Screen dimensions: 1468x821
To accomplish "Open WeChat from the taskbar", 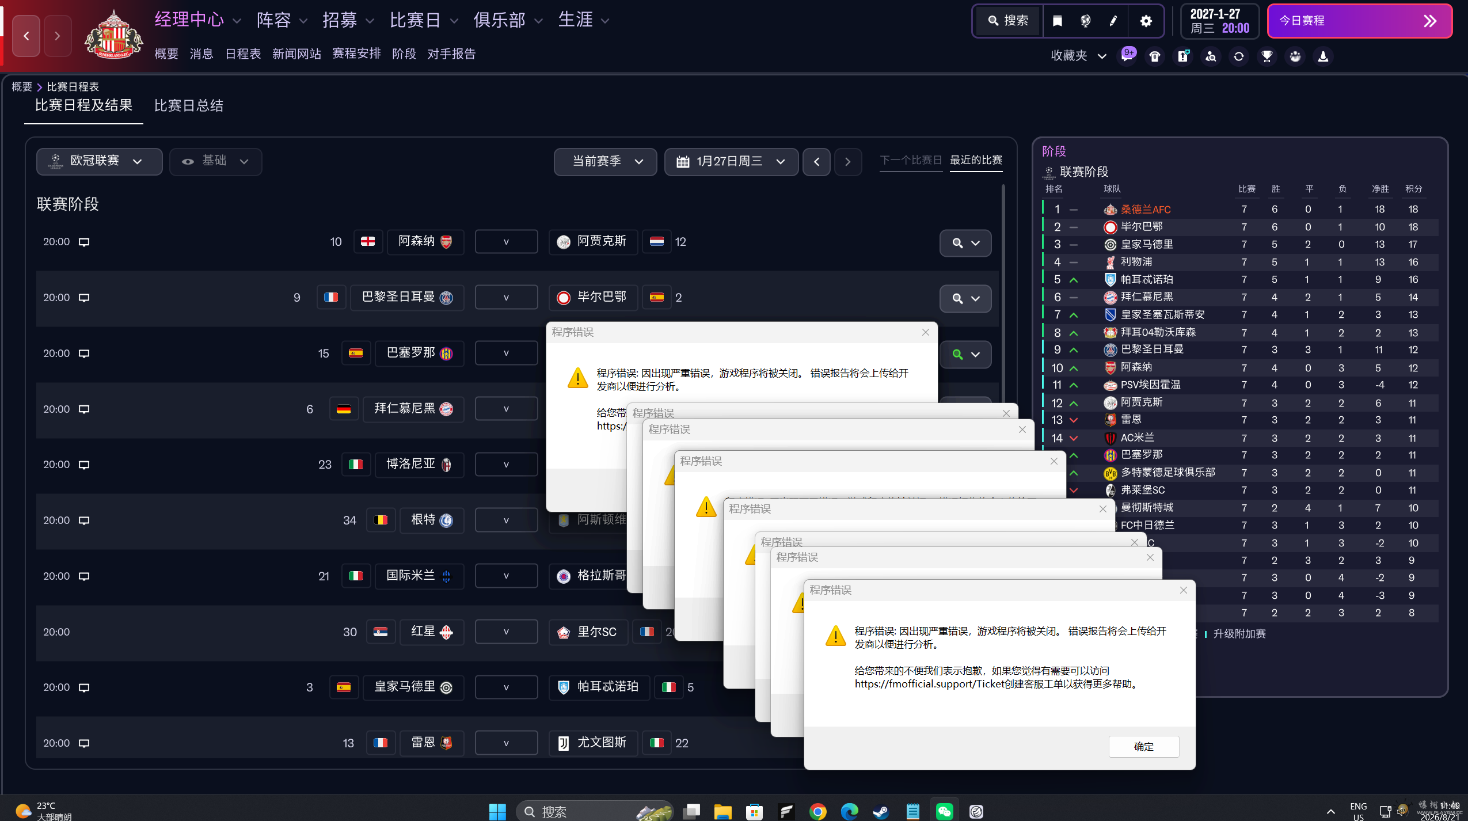I will tap(944, 811).
